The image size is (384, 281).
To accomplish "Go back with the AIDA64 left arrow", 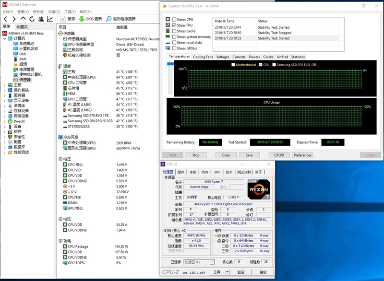I will (x=5, y=19).
